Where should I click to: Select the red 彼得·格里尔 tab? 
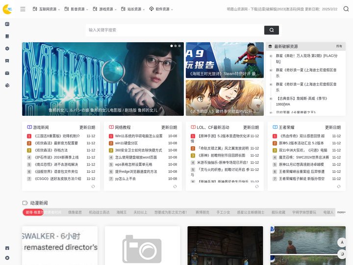(33, 212)
